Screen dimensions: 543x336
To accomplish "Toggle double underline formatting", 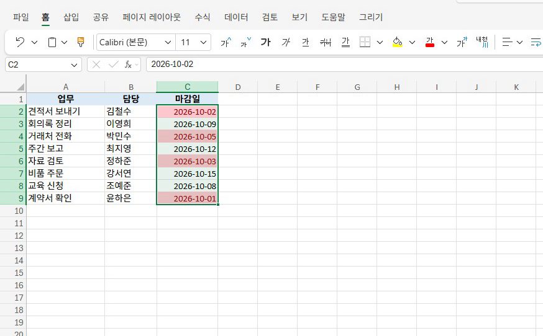I will tap(345, 42).
